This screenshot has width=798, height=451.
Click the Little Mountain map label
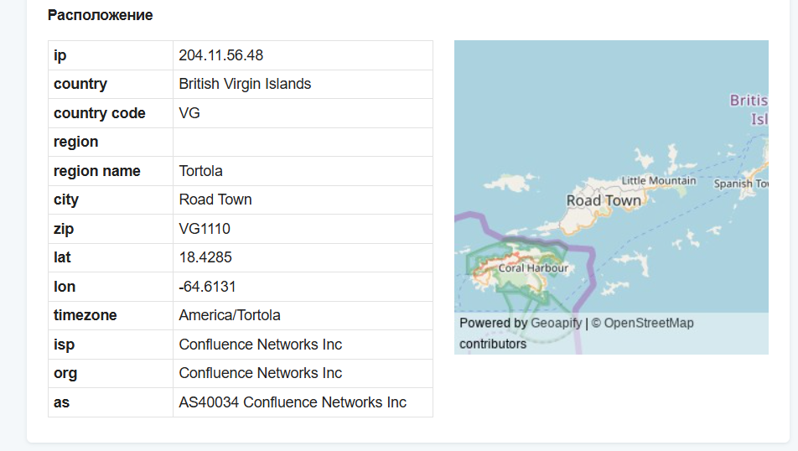point(659,180)
